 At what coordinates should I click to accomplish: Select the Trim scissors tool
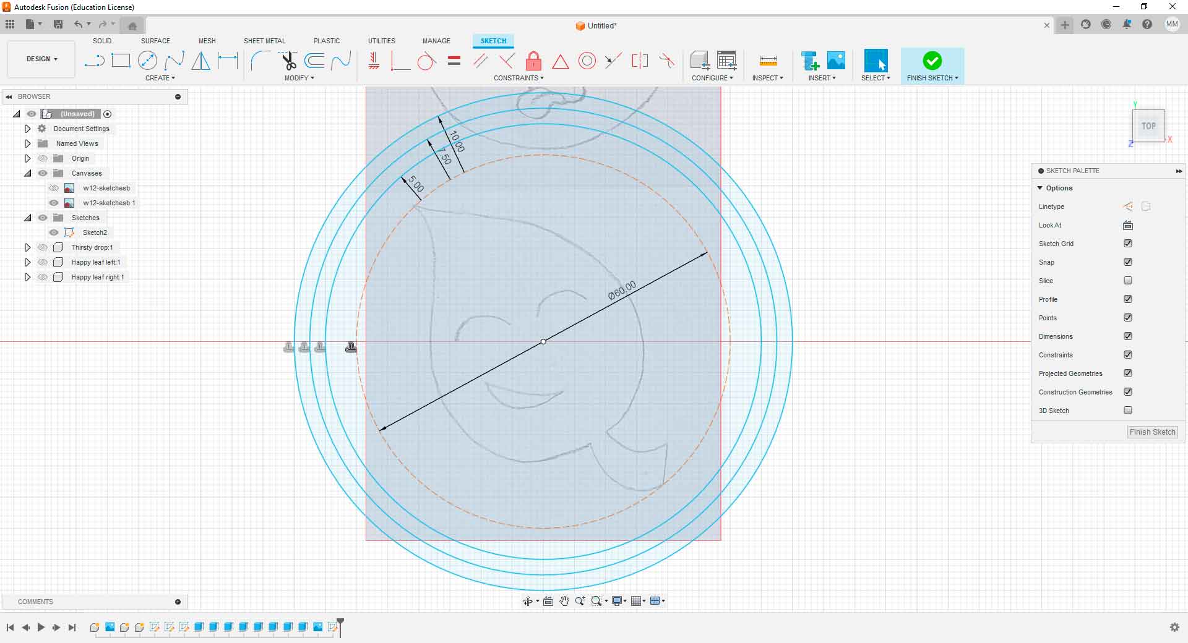point(288,61)
